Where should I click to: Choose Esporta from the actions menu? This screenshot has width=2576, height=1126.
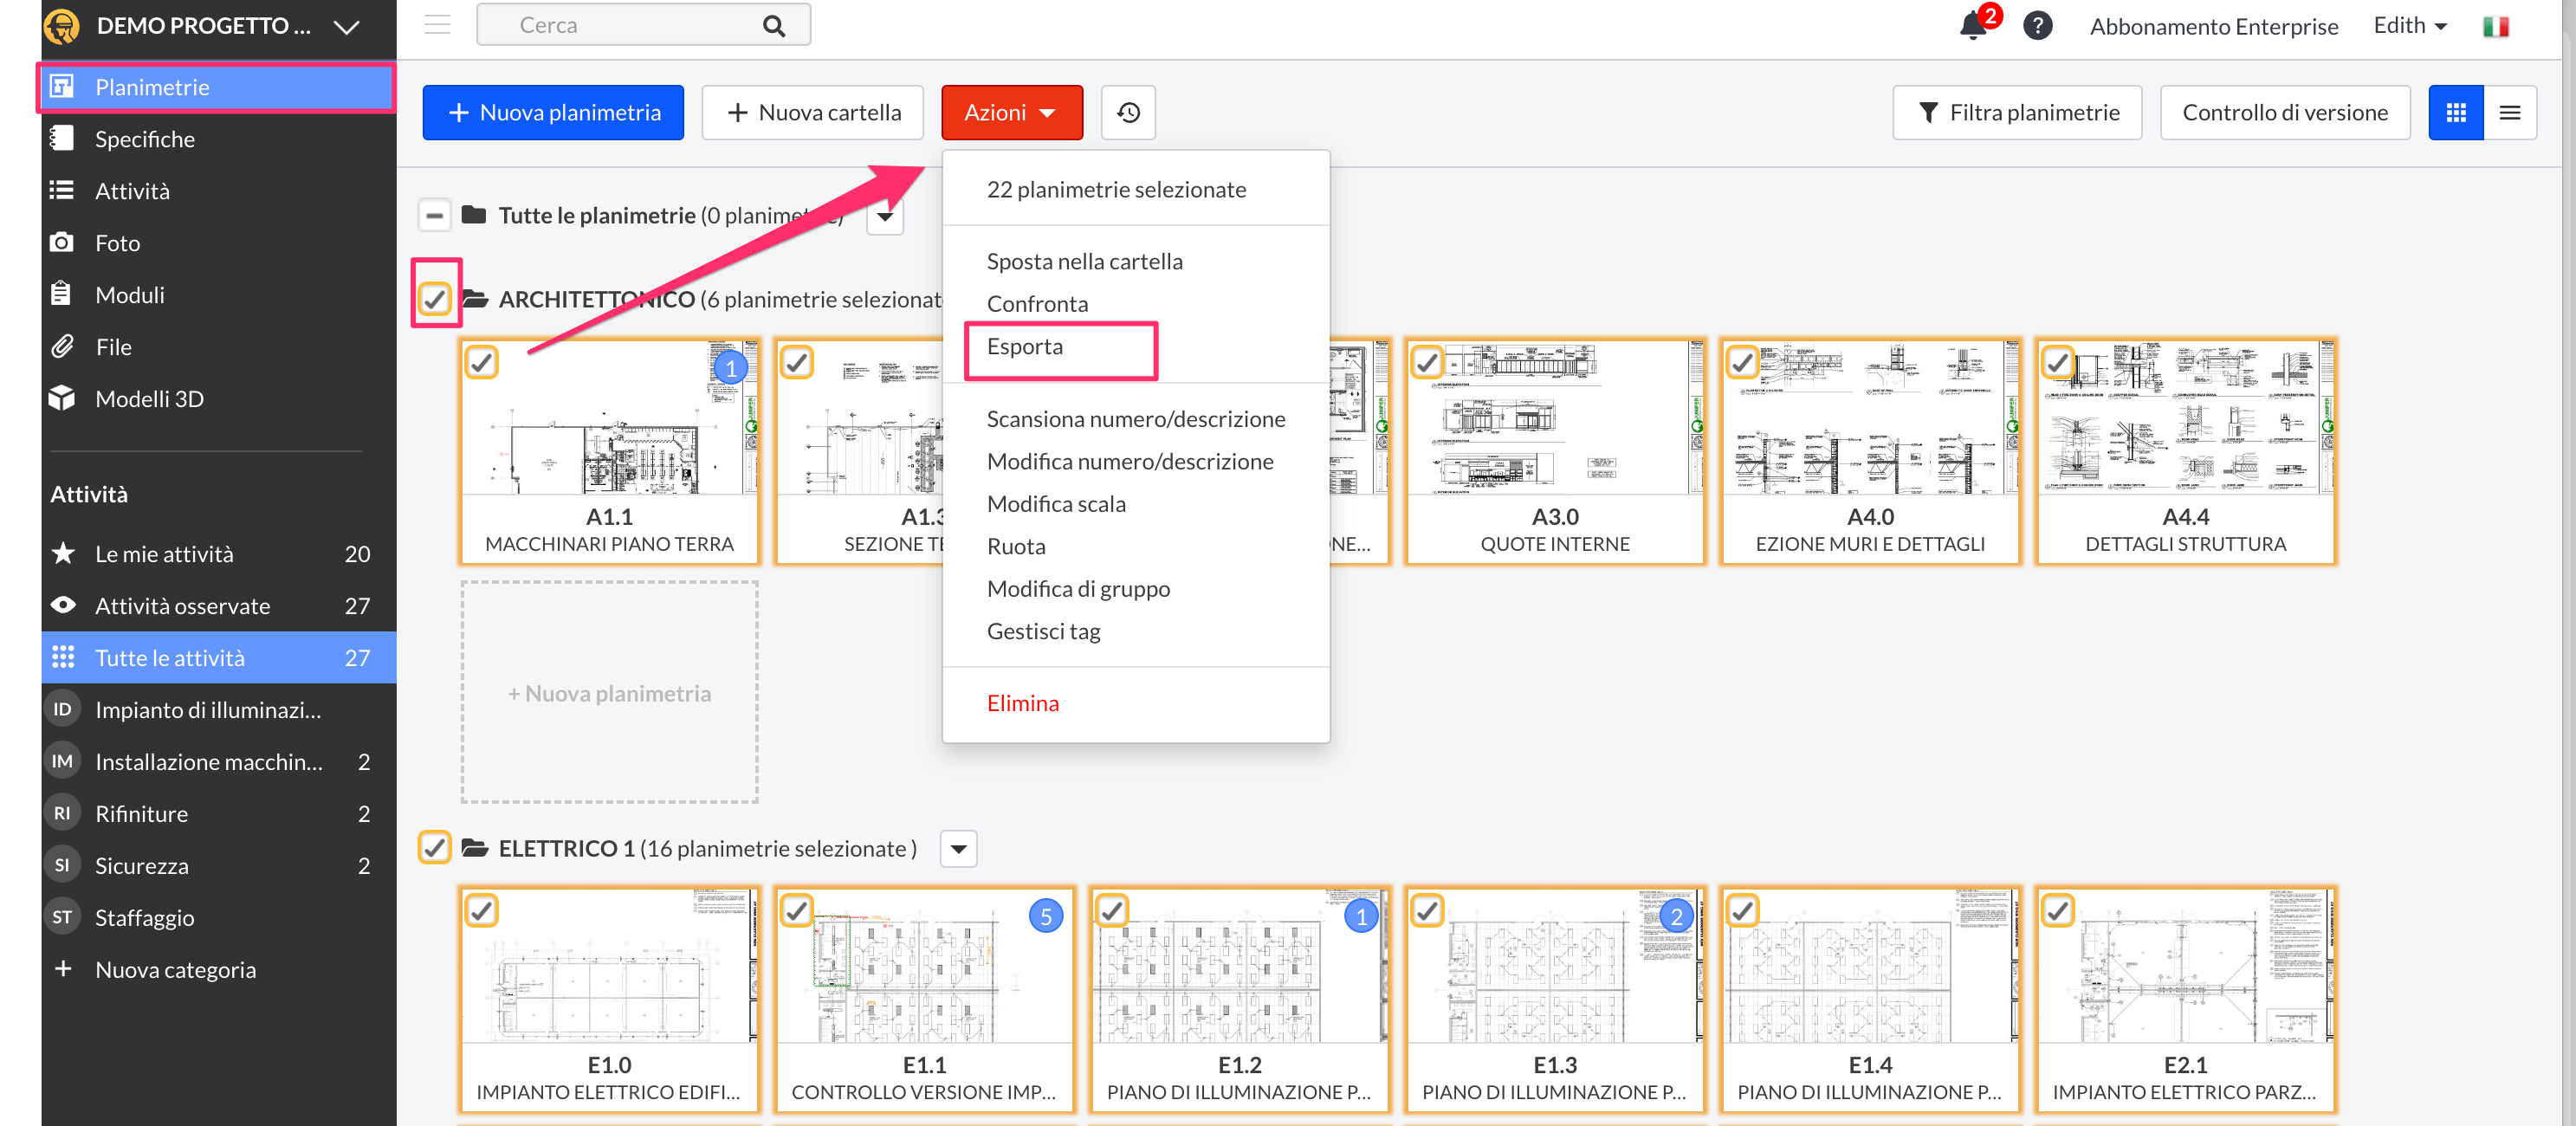tap(1025, 347)
